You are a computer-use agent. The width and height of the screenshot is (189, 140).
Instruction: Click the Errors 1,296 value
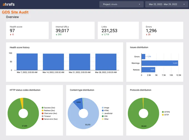[151, 31]
